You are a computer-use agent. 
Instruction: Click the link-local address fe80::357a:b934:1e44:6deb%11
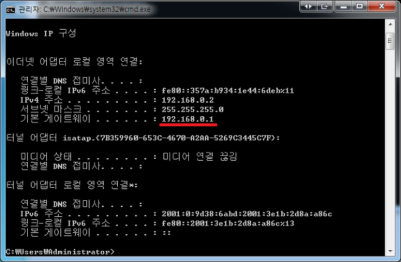[228, 91]
